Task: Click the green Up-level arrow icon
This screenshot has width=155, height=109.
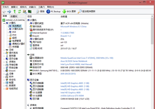Action: [x=14, y=12]
